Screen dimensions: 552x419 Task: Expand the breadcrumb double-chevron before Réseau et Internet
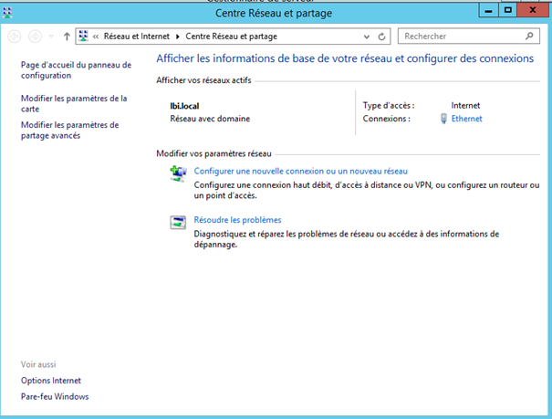tap(97, 37)
